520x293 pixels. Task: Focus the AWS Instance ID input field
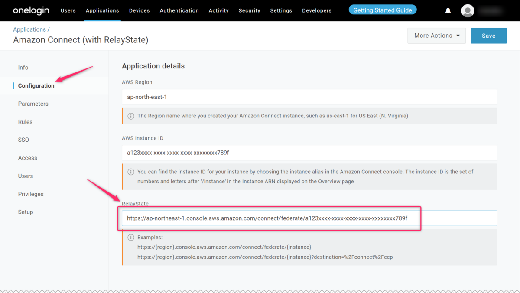tap(309, 153)
